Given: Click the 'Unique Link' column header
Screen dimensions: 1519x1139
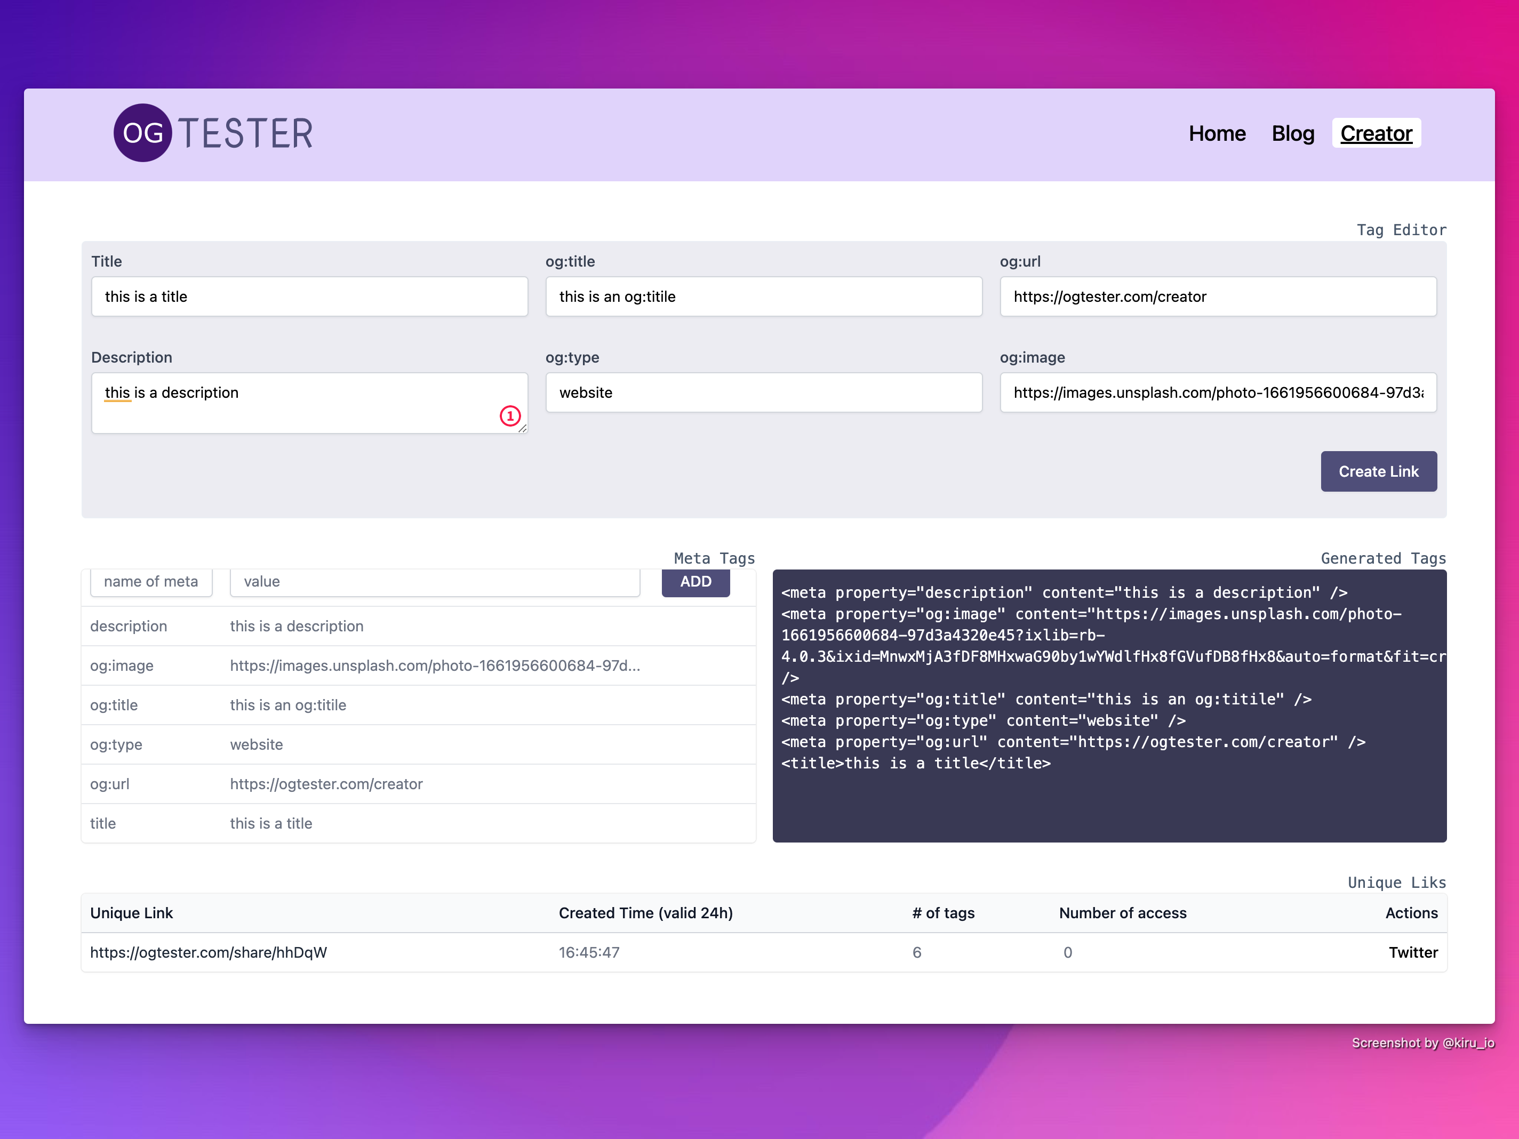Looking at the screenshot, I should [x=131, y=913].
